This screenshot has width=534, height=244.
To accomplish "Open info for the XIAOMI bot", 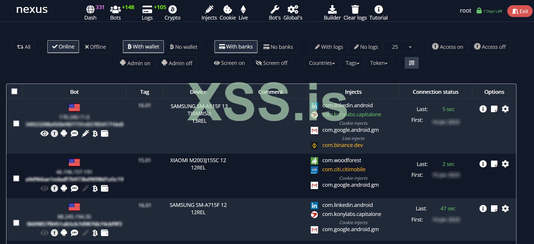I will click(x=483, y=164).
